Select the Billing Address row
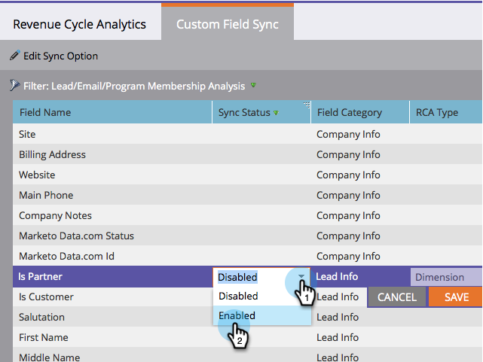 click(x=53, y=154)
